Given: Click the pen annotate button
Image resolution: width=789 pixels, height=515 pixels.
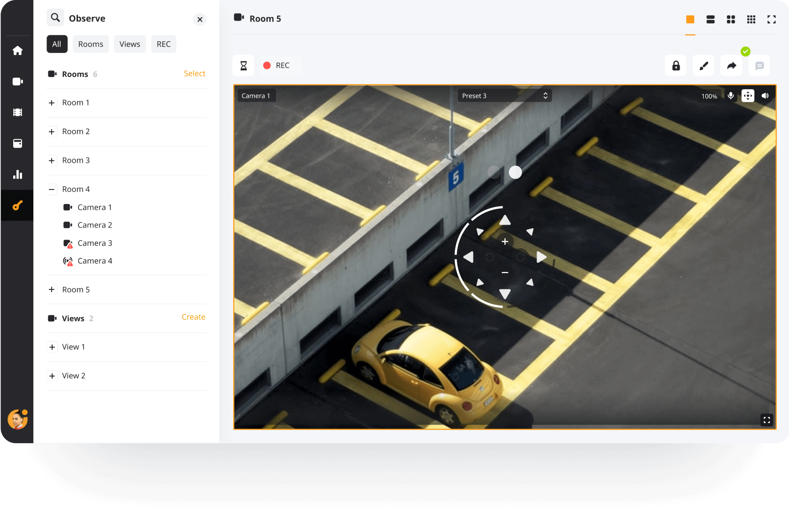Looking at the screenshot, I should pos(704,66).
